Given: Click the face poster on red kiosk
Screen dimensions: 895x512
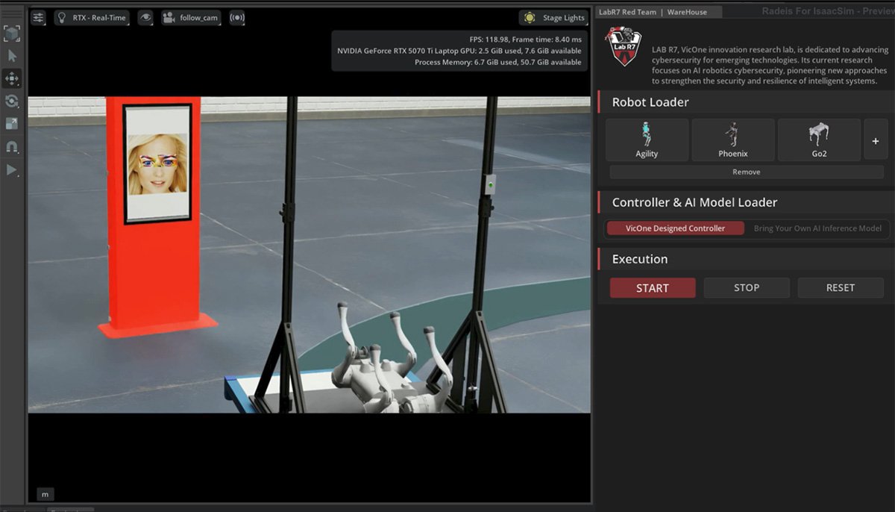Looking at the screenshot, I should click(x=157, y=163).
